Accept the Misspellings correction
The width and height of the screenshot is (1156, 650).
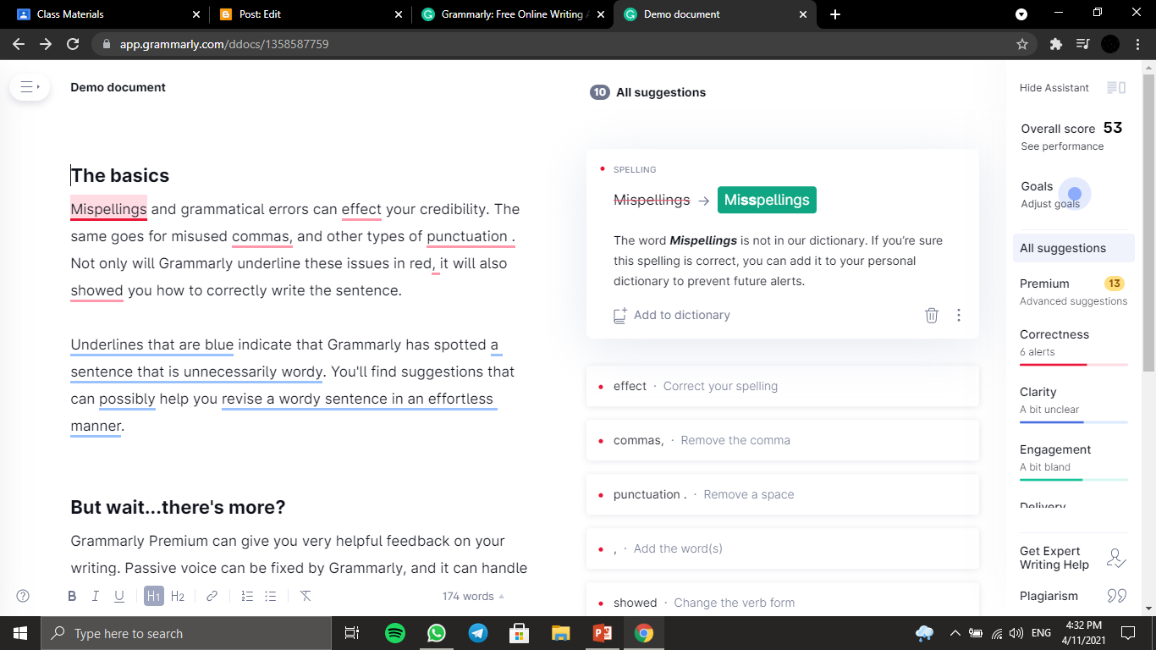coord(767,200)
